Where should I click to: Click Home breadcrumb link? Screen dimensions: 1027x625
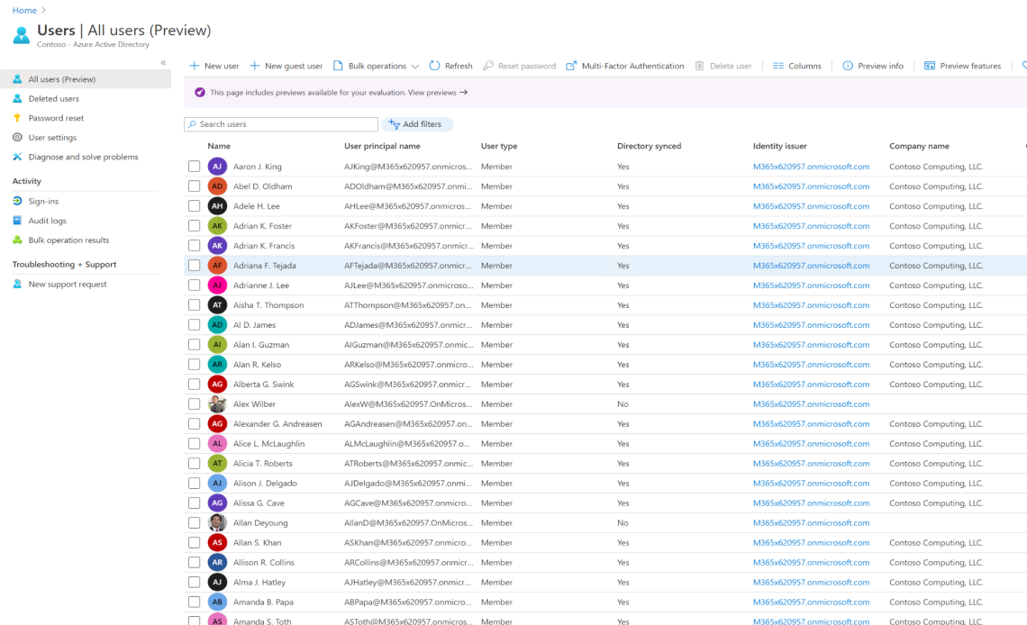pos(24,10)
